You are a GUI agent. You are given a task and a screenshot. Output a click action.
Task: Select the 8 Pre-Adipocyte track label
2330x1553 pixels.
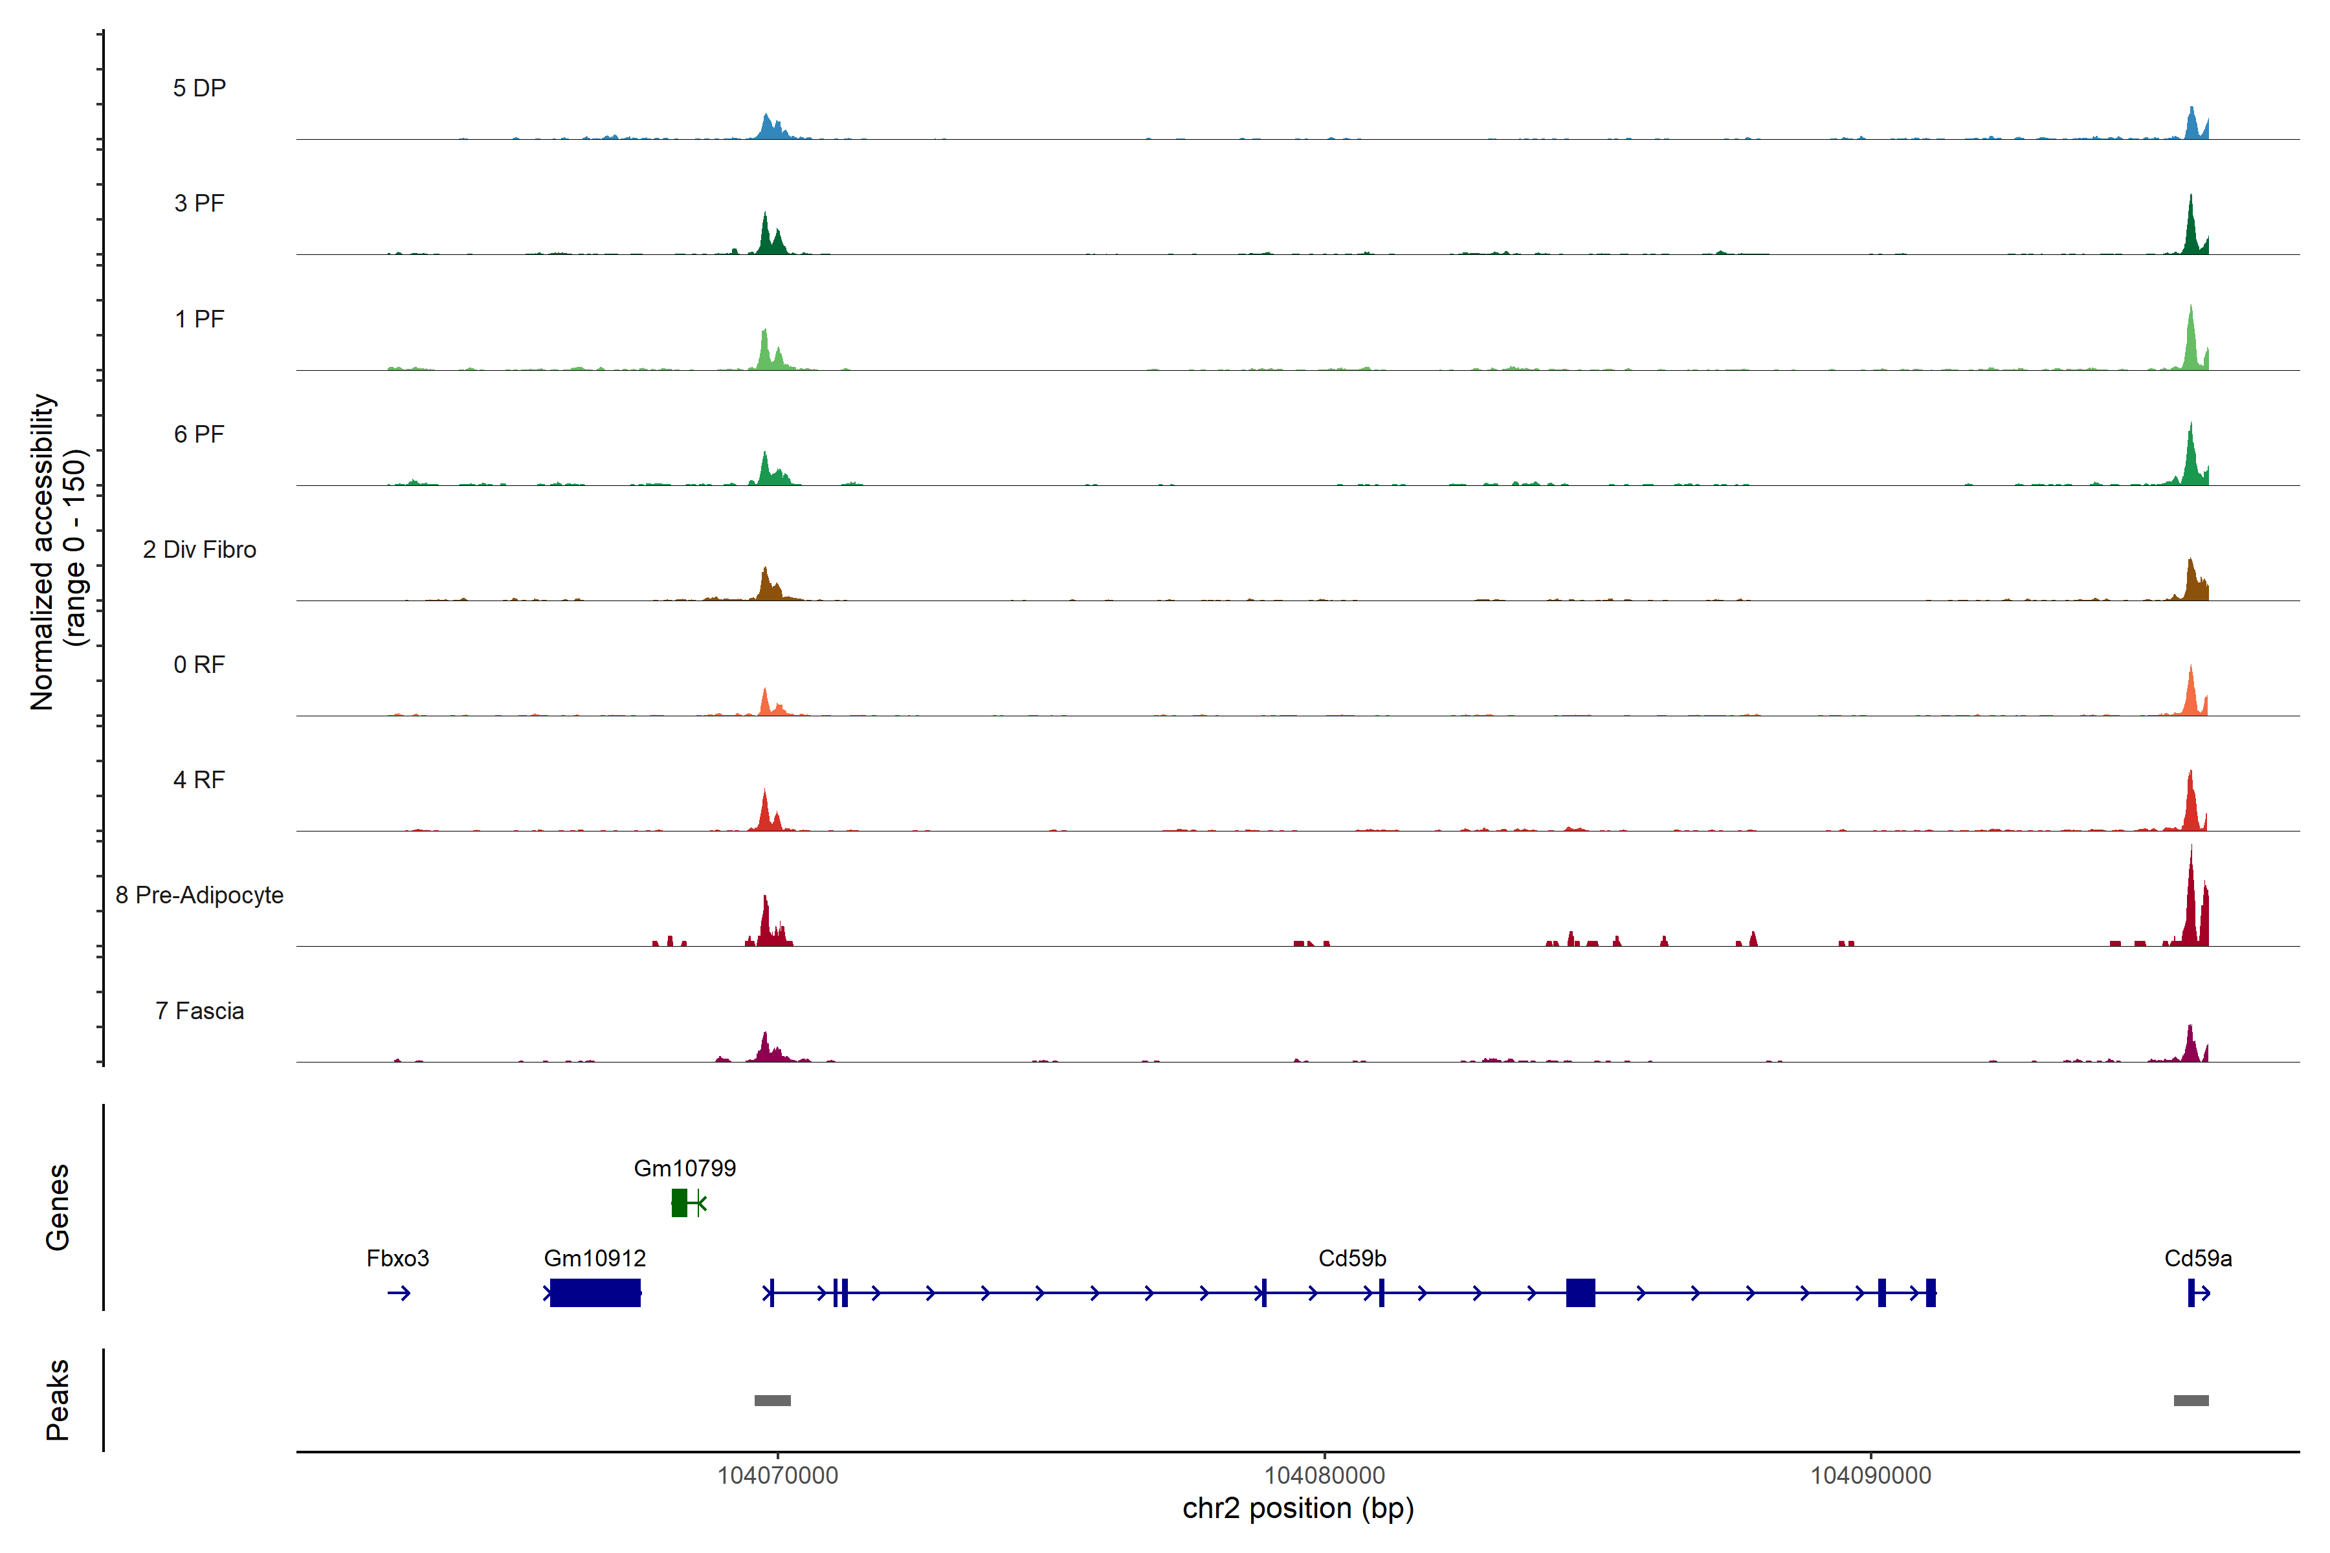tap(199, 896)
